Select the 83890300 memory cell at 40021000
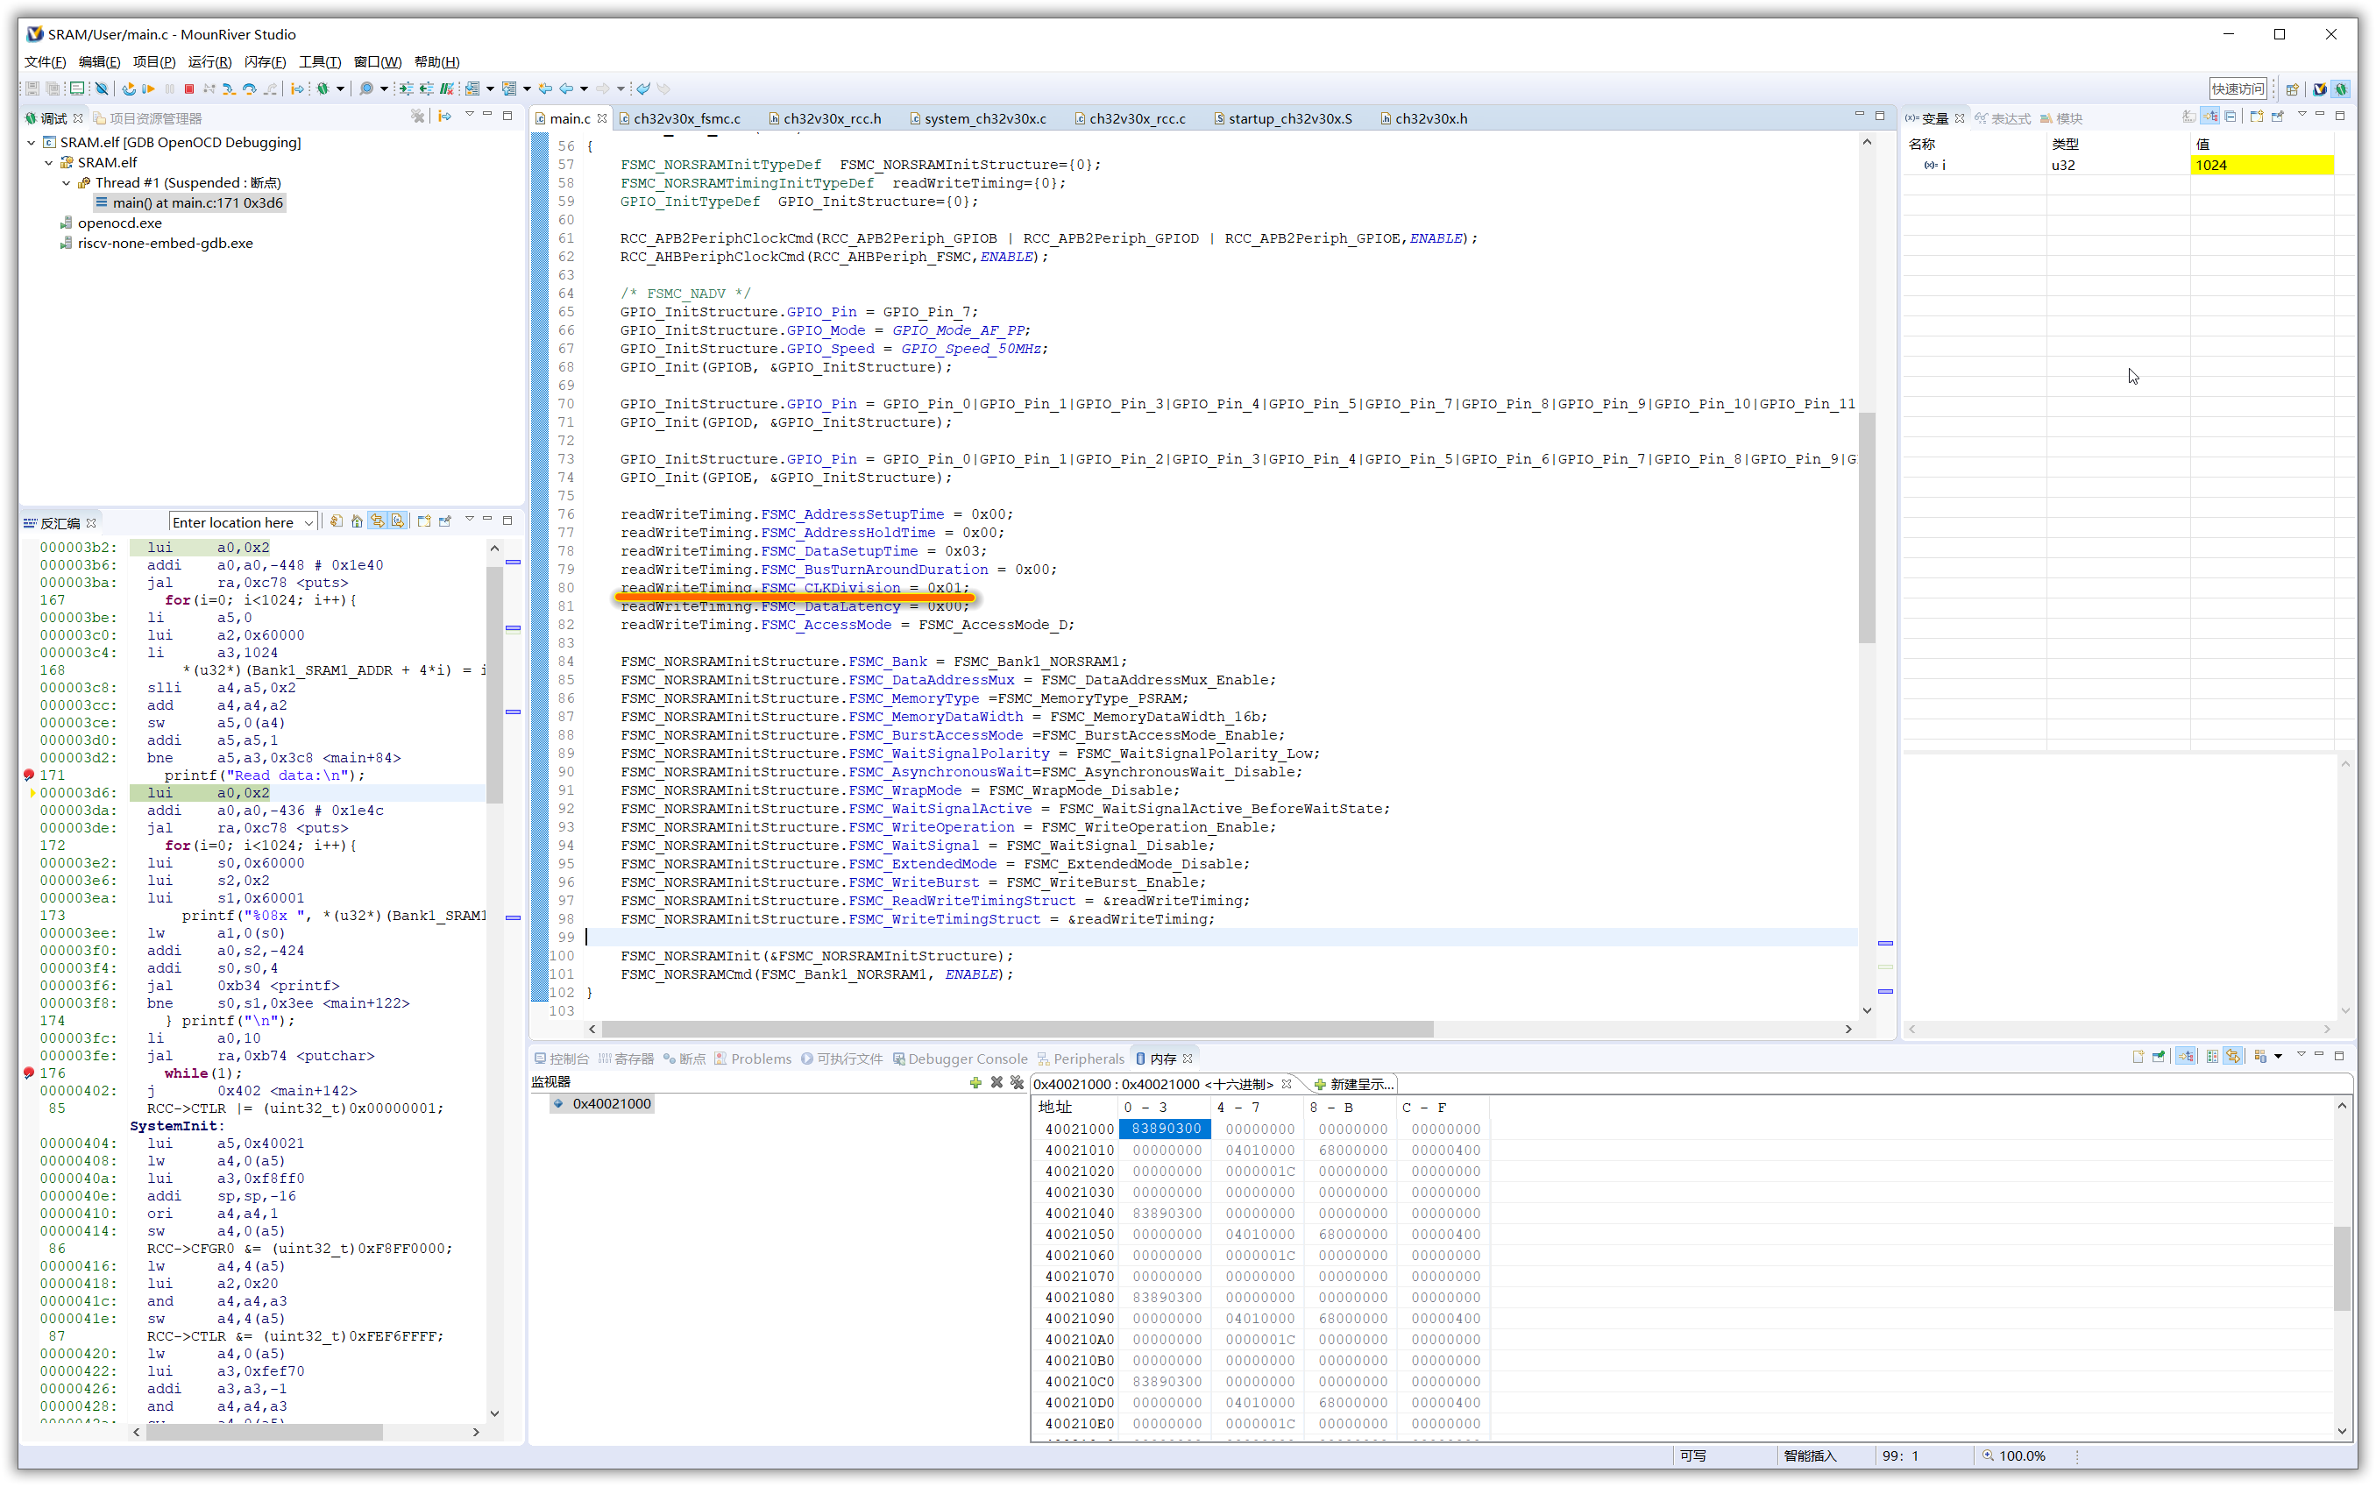This screenshot has height=1487, width=2376. (x=1166, y=1129)
